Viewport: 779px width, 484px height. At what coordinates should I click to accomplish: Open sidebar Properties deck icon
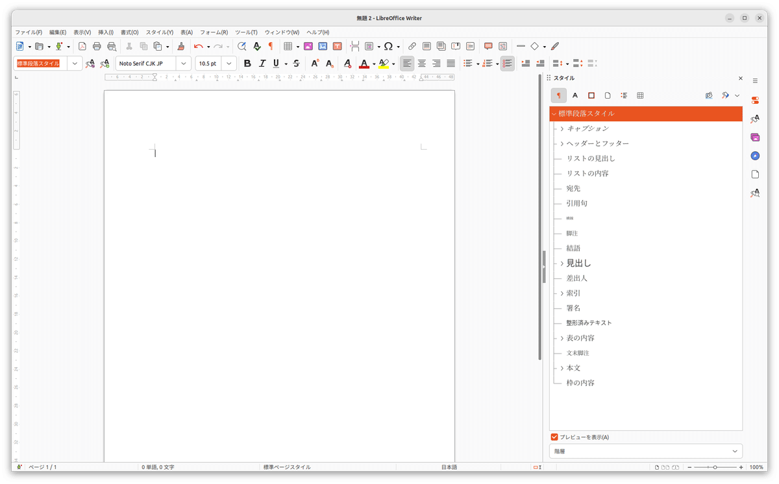755,101
